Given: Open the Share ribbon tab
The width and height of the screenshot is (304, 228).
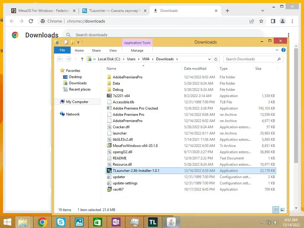Looking at the screenshot, I should coord(96,50).
